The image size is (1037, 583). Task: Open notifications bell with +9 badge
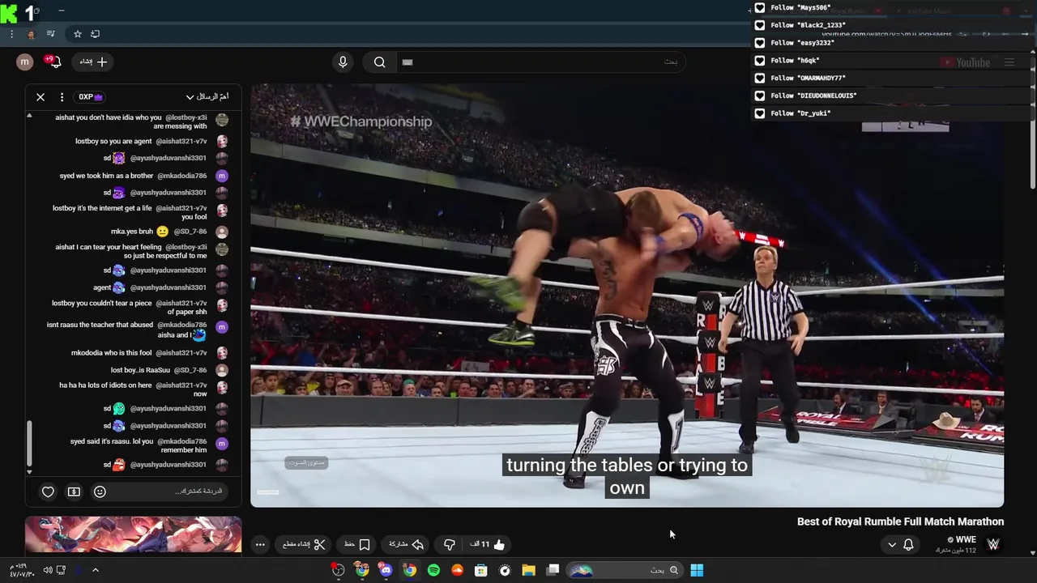click(53, 62)
